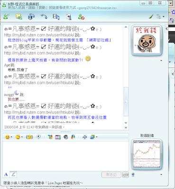Click the 2008/10/4 last message timestamp
Screen dimensions: 175x189
coord(34,127)
